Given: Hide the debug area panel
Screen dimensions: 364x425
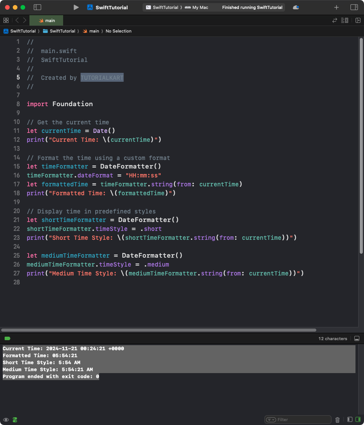Looking at the screenshot, I should click(x=357, y=339).
